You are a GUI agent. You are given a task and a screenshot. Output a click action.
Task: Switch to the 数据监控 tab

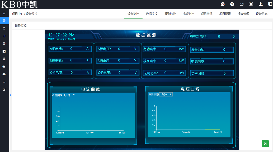[x=152, y=14]
